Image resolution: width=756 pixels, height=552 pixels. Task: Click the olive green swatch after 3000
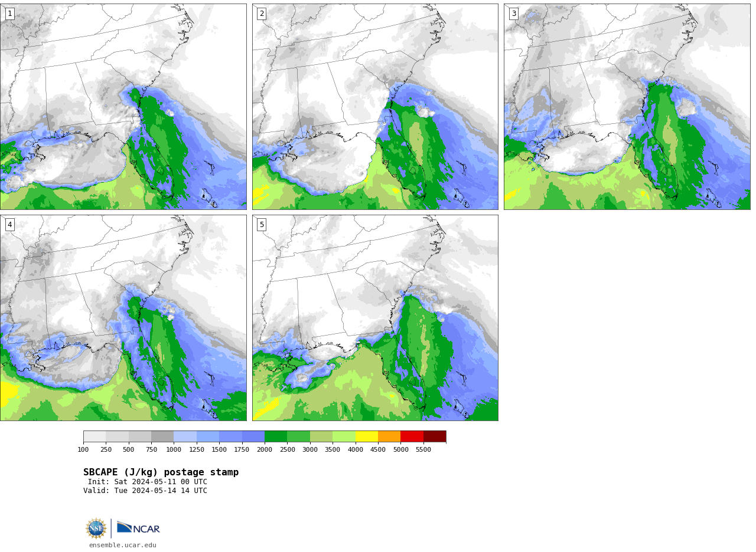point(321,436)
